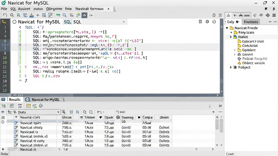The width and height of the screenshot is (278, 156).
Task: Expand the Diolett tree node
Action: click(x=231, y=37)
